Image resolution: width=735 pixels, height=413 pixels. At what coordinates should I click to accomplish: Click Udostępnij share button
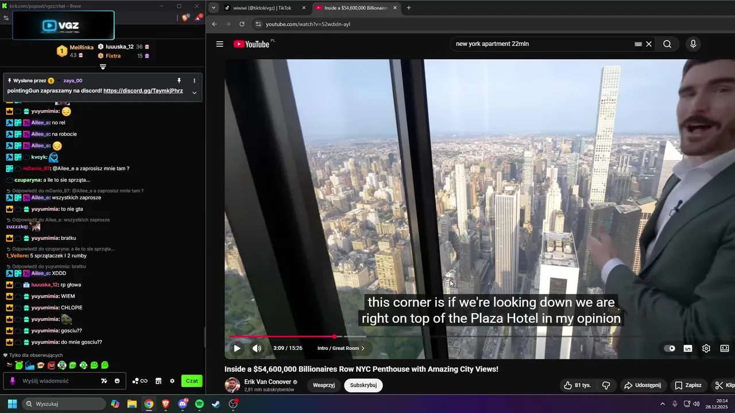pos(643,385)
